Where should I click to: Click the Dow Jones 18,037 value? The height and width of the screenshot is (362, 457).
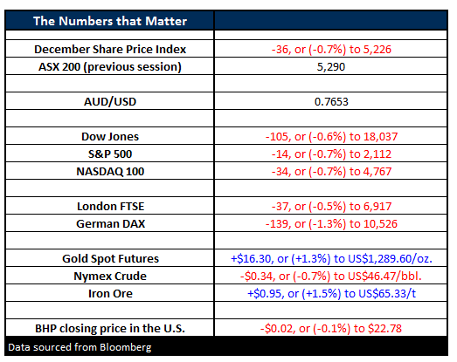pos(331,136)
